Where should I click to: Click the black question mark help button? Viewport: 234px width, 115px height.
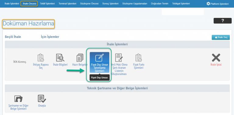(x=222, y=21)
